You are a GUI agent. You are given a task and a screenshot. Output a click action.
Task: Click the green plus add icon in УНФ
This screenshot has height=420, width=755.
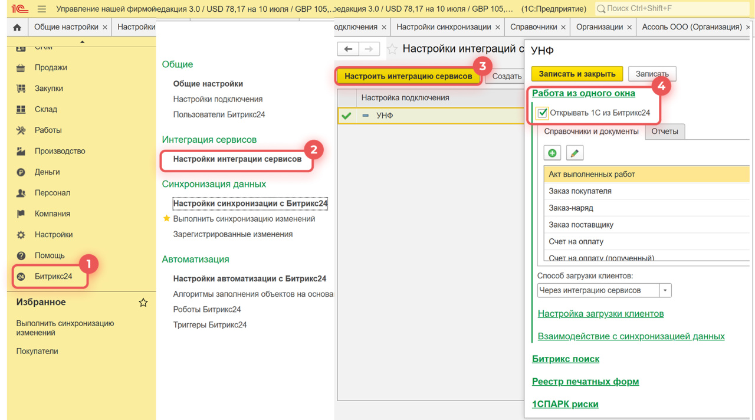pos(552,153)
